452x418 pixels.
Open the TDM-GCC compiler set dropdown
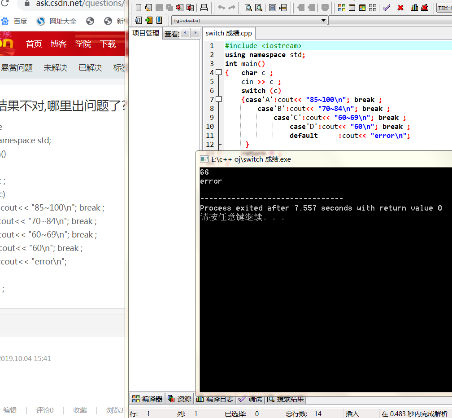[444, 8]
